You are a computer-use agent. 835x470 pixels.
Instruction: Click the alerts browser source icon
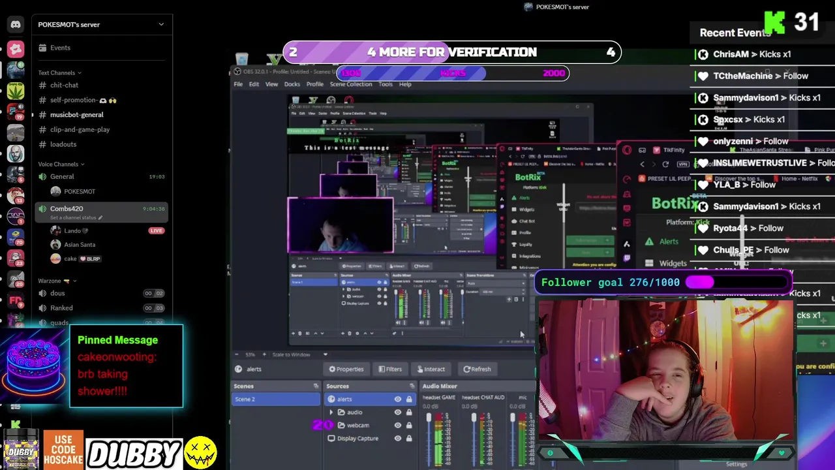(x=331, y=399)
